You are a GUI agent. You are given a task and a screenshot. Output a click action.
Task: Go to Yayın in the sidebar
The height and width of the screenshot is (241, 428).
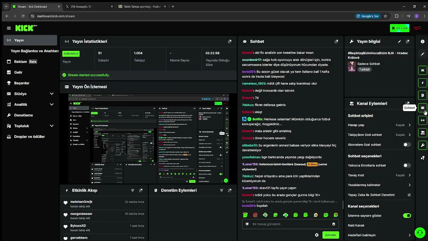coord(30,40)
